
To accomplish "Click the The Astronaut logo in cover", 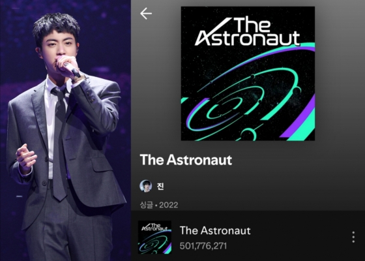I will [x=247, y=32].
